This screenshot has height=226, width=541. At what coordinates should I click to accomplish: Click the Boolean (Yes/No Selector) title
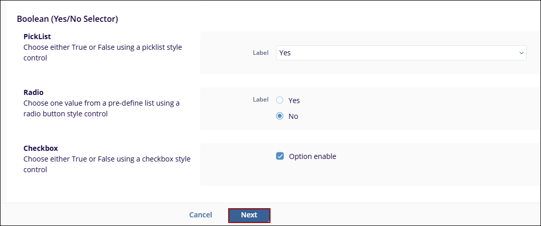click(x=68, y=19)
